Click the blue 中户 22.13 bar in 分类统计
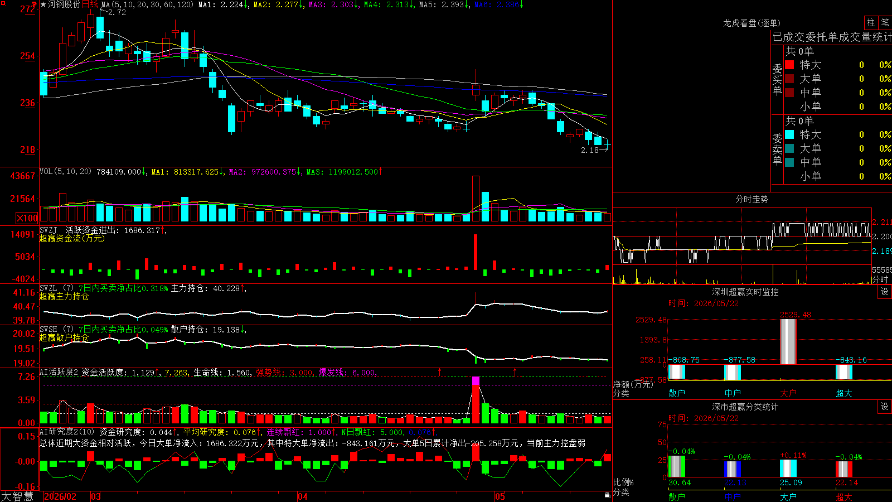The height and width of the screenshot is (502, 892). [x=733, y=469]
